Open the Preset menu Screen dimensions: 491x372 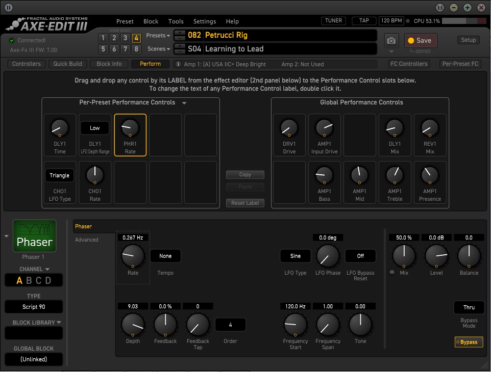pyautogui.click(x=125, y=21)
